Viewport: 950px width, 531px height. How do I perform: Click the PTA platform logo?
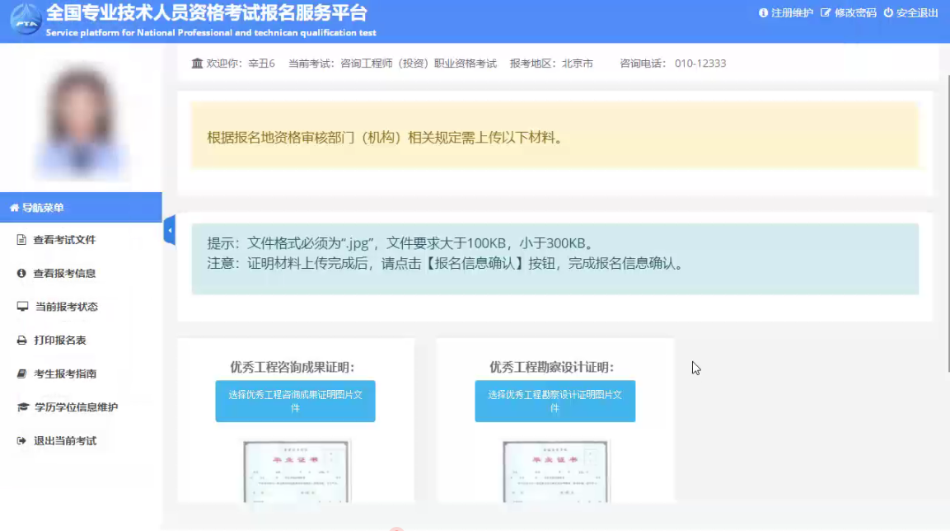tap(26, 20)
